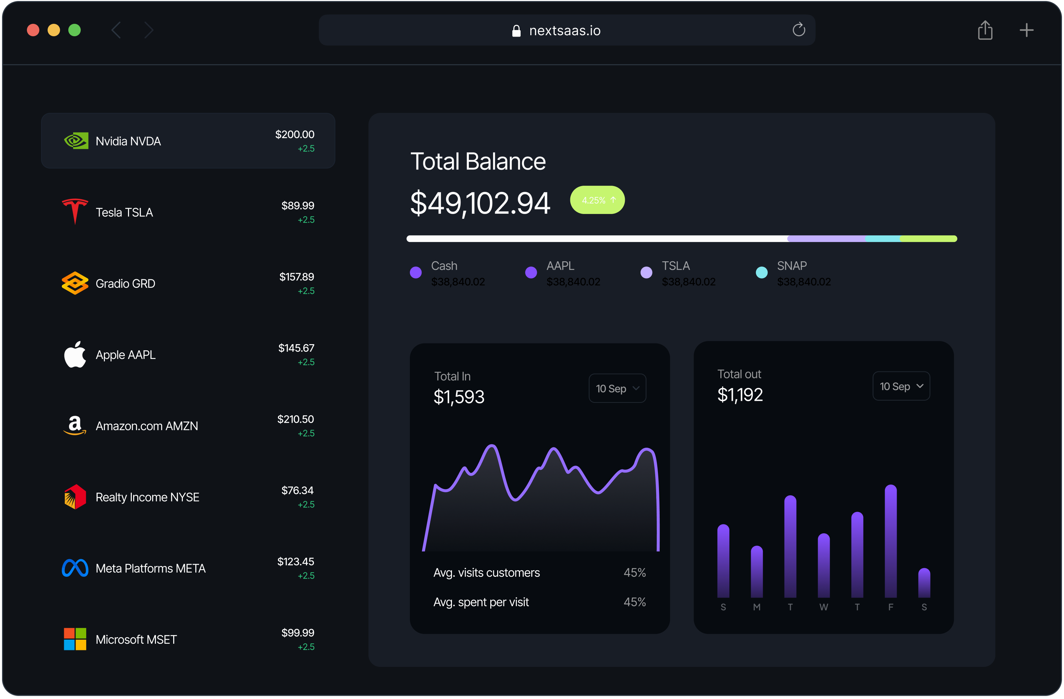The width and height of the screenshot is (1064, 699).
Task: Select the Cash legend indicator
Action: coord(415,272)
